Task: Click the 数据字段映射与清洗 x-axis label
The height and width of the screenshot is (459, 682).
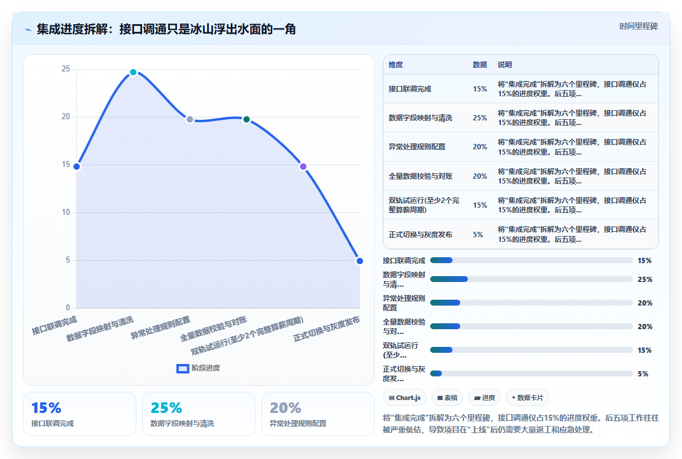Action: [x=100, y=329]
